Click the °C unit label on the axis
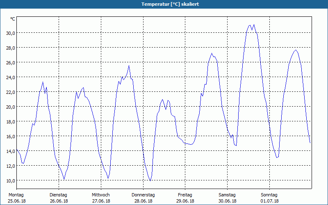The height and width of the screenshot is (205, 328). 13,19
